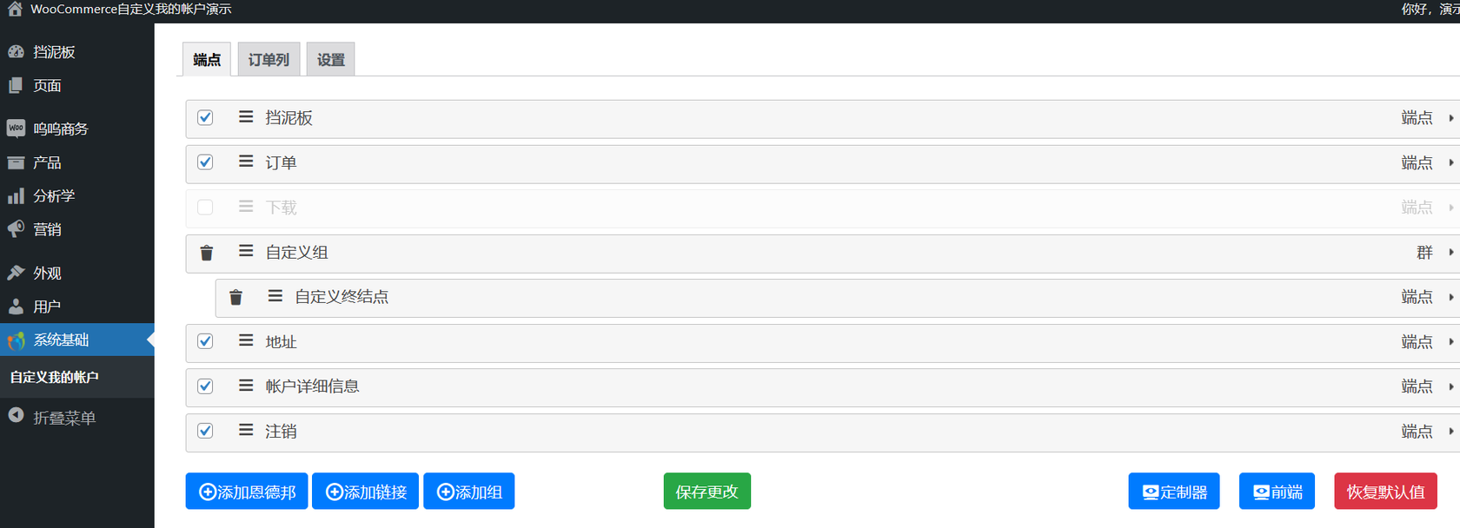Click the green 保存更改 button
Viewport: 1460px width, 528px height.
(707, 492)
